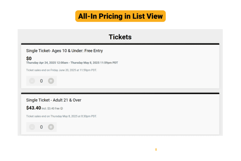Increase quantity for the Free Entry ticket
Viewport: 241px width, 161px height.
[x=51, y=81]
